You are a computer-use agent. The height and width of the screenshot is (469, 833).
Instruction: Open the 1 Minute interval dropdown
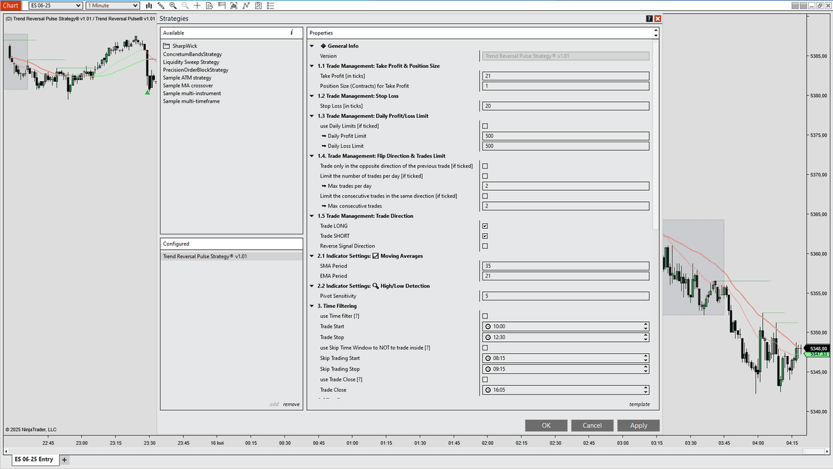pyautogui.click(x=113, y=6)
